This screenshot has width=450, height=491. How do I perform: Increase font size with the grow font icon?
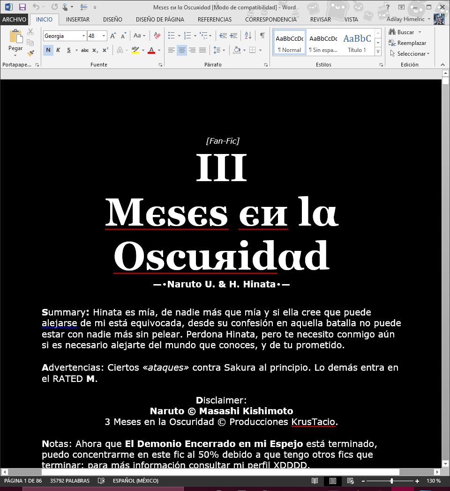click(113, 36)
